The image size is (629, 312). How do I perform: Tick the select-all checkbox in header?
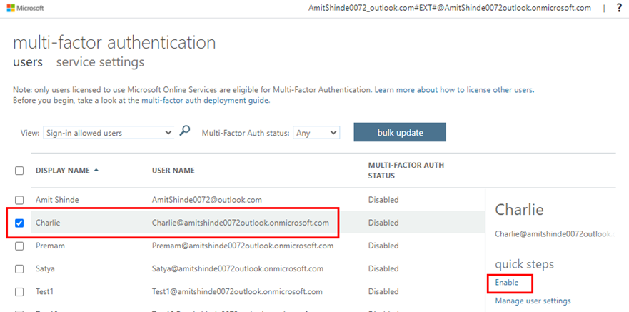tap(19, 171)
